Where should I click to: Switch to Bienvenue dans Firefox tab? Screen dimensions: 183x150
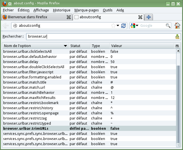coord(37,17)
